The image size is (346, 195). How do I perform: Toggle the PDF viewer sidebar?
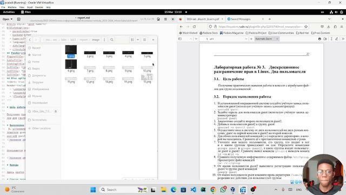(x=180, y=39)
